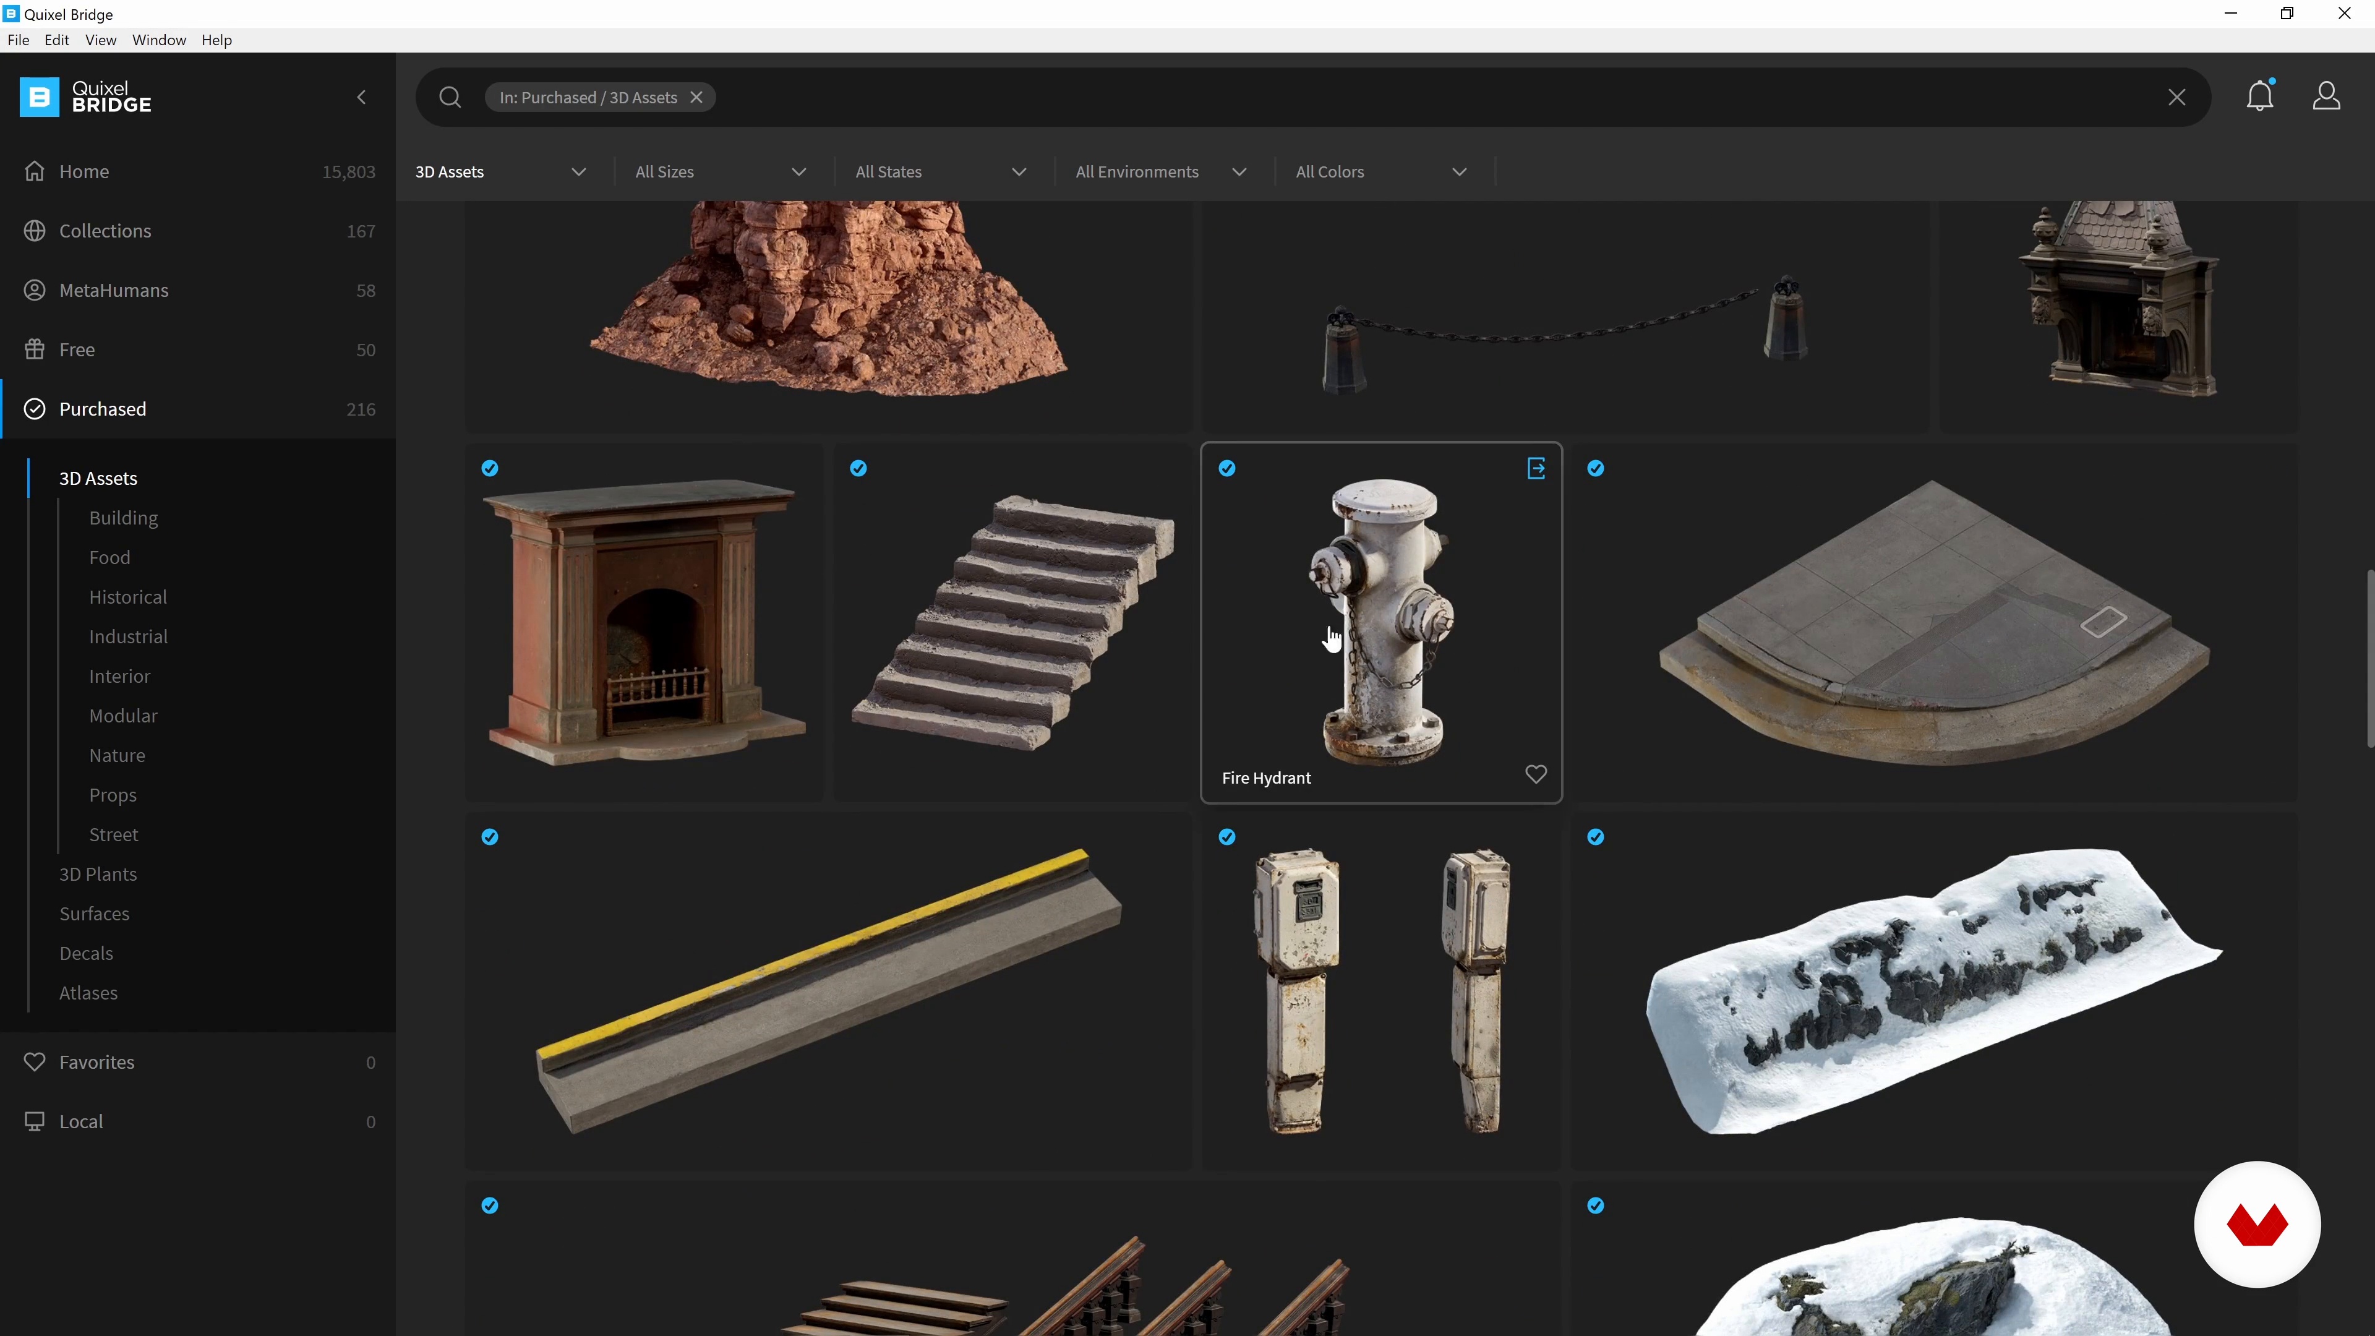Click the search magnifier icon
This screenshot has width=2375, height=1336.
point(450,97)
